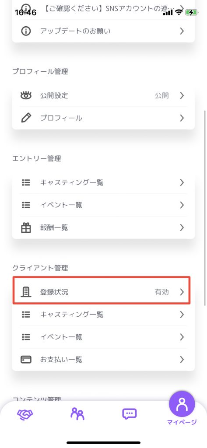
Task: Open イベント一覧 under クライアント管理
Action: click(103, 337)
